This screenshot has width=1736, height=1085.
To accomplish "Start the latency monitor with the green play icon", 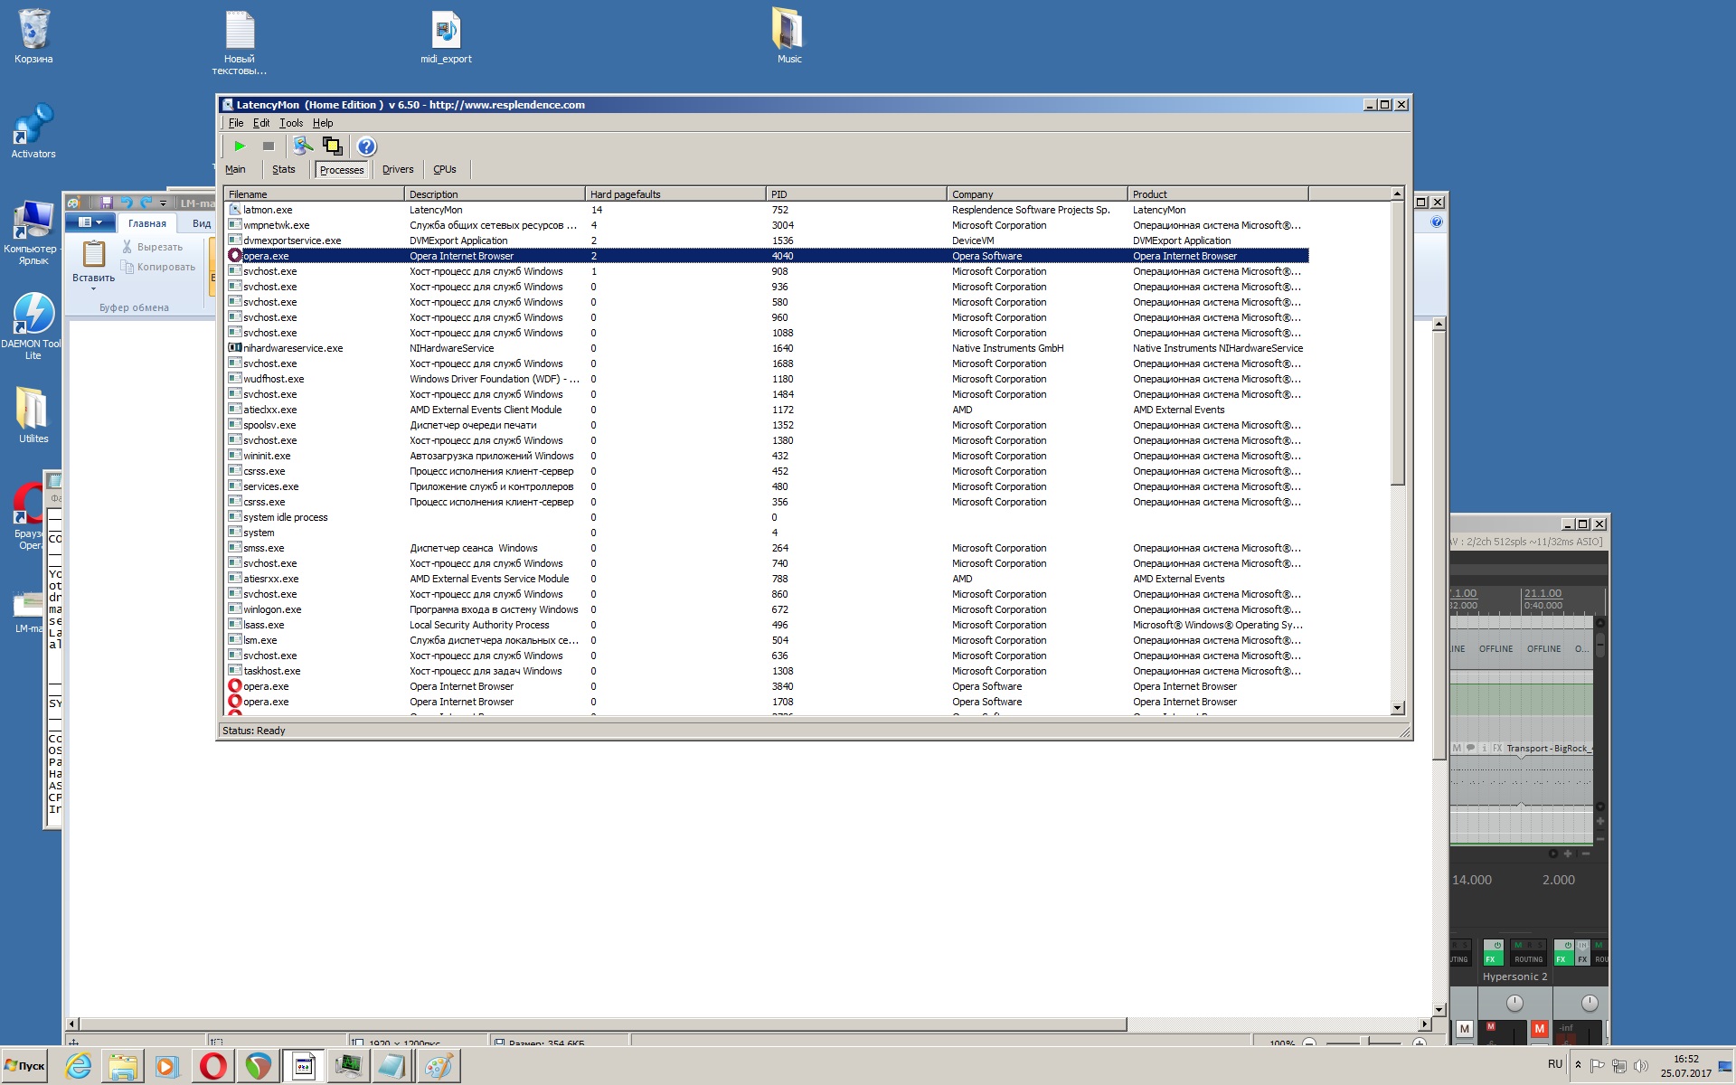I will [240, 146].
